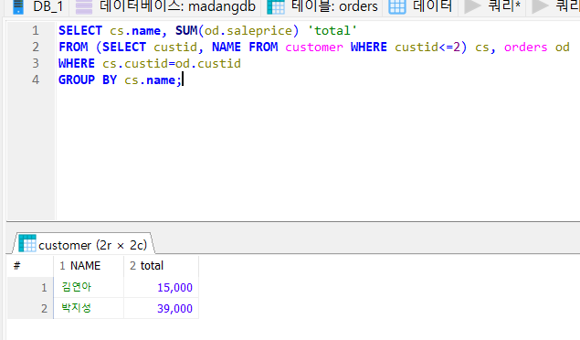Click the play icon on 쿼리* tab
The image size is (580, 340).
(473, 6)
